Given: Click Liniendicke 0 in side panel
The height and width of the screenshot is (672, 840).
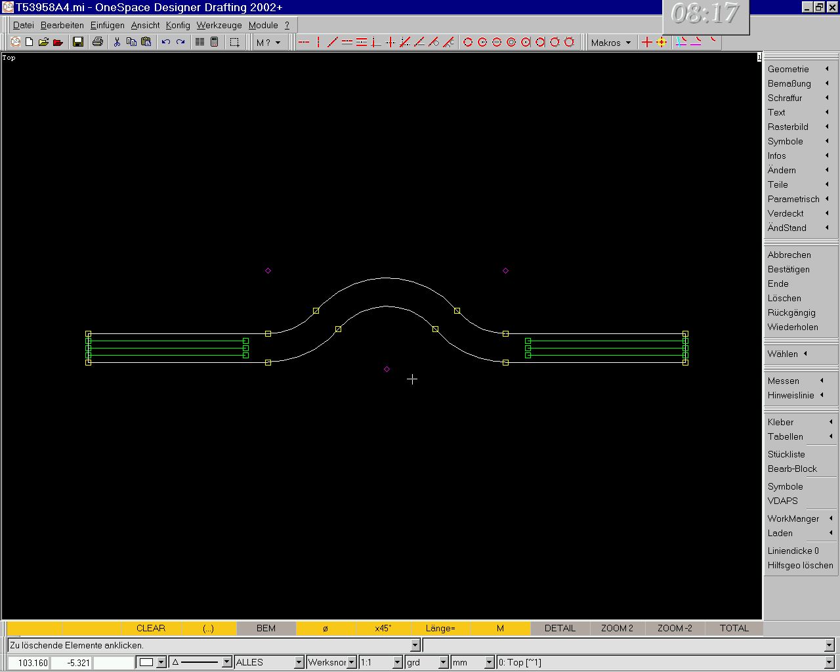Looking at the screenshot, I should pos(793,551).
